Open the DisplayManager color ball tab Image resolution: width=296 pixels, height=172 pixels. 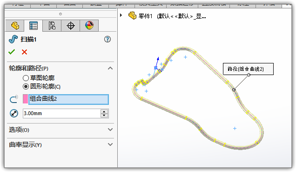coord(89,26)
